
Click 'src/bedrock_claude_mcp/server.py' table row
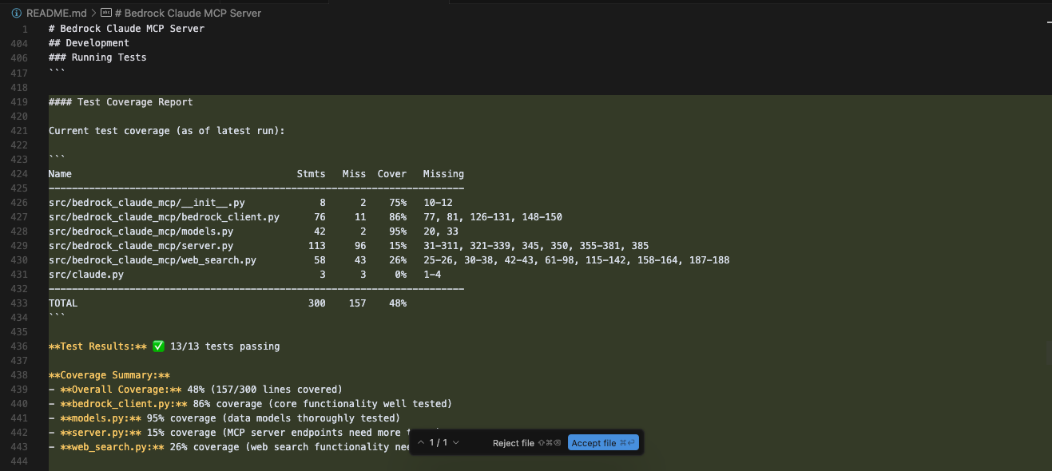pyautogui.click(x=348, y=246)
